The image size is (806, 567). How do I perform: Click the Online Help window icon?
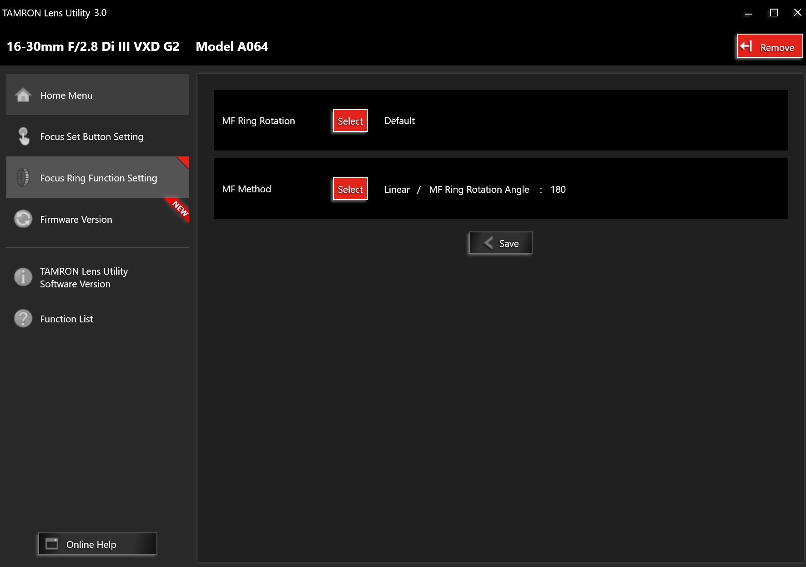click(x=52, y=544)
